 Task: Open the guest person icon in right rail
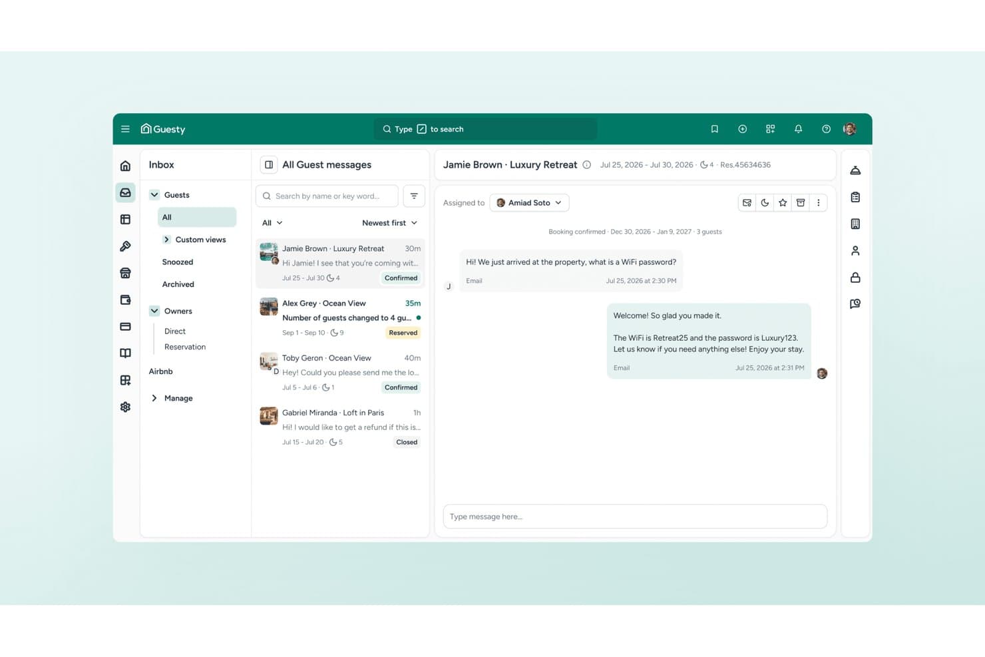point(855,250)
